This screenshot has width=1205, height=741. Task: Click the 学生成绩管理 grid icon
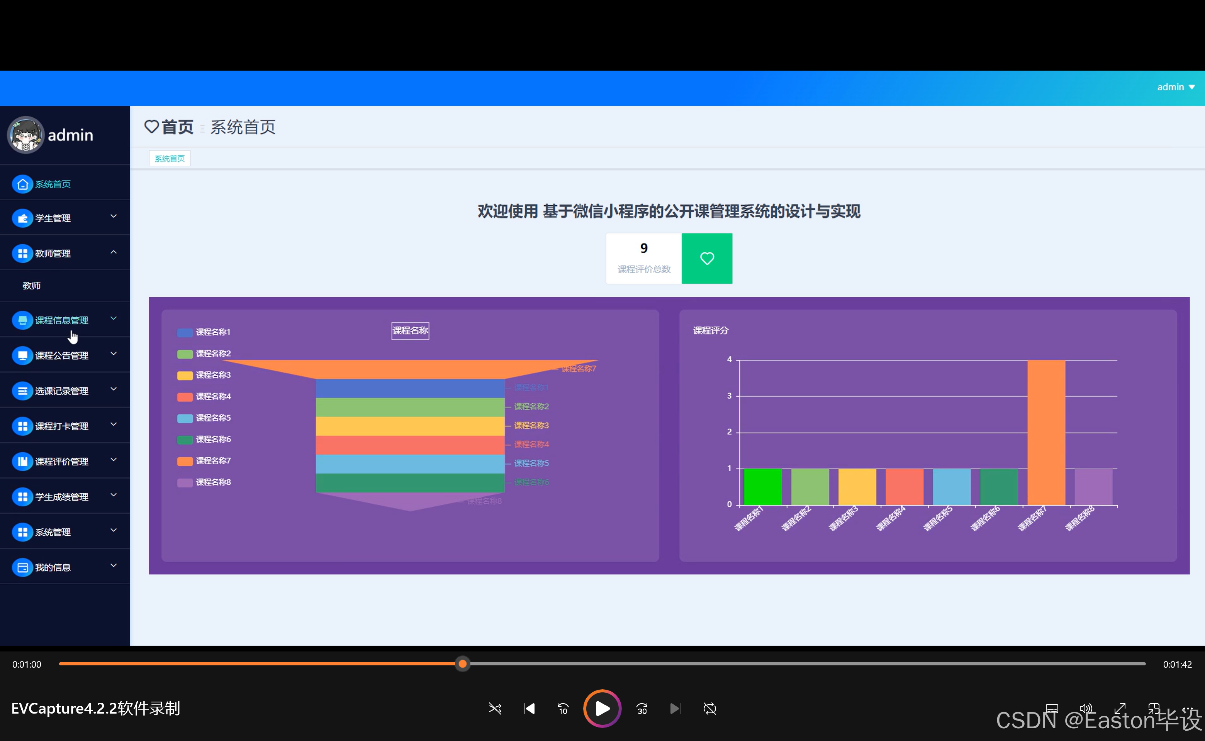(22, 496)
